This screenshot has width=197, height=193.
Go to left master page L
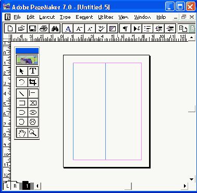coord(7,186)
